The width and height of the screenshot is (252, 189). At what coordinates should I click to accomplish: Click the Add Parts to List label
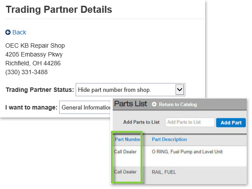pos(141,122)
